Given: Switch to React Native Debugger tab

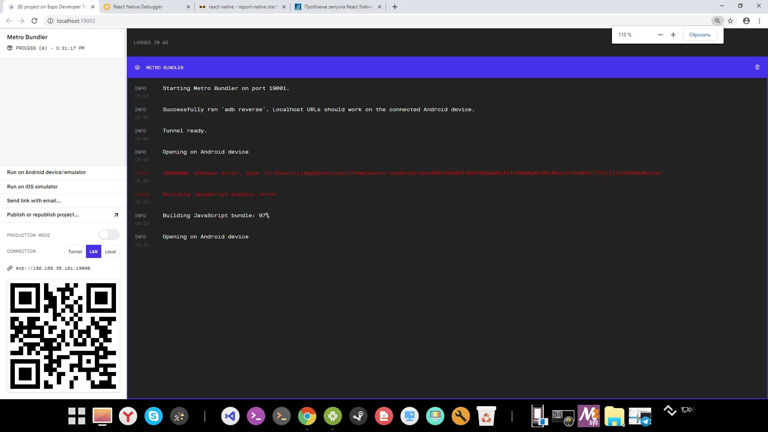Looking at the screenshot, I should (138, 7).
